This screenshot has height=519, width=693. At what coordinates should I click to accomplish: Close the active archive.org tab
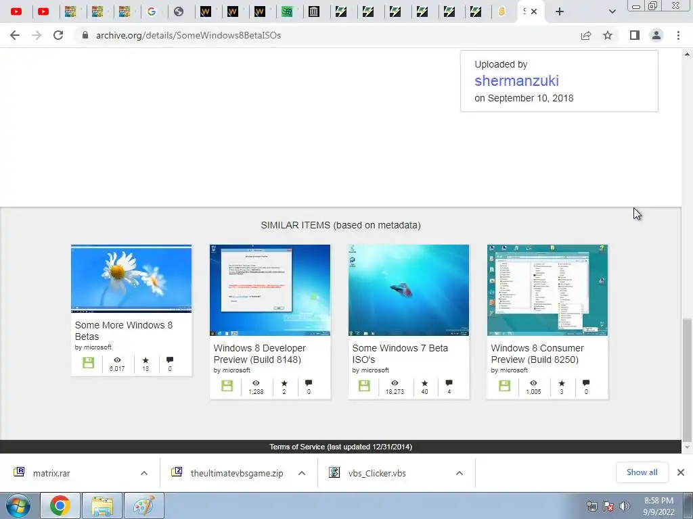pos(534,11)
